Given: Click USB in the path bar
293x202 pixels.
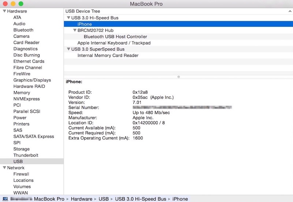Looking at the screenshot, I should pos(104,199).
